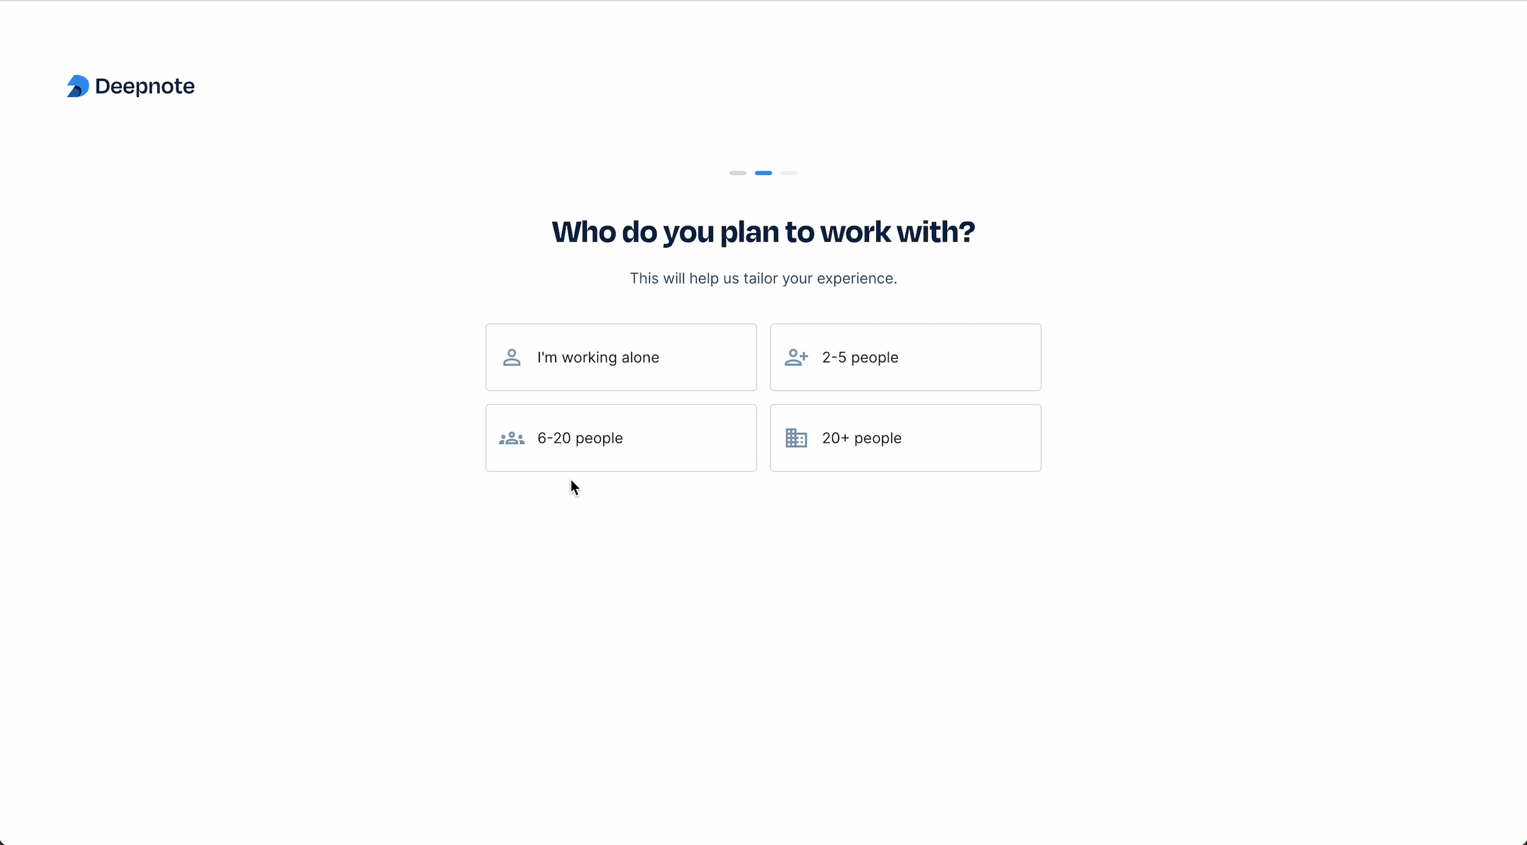Click the three-person group icon
Screen dimensions: 1527x845
512,438
